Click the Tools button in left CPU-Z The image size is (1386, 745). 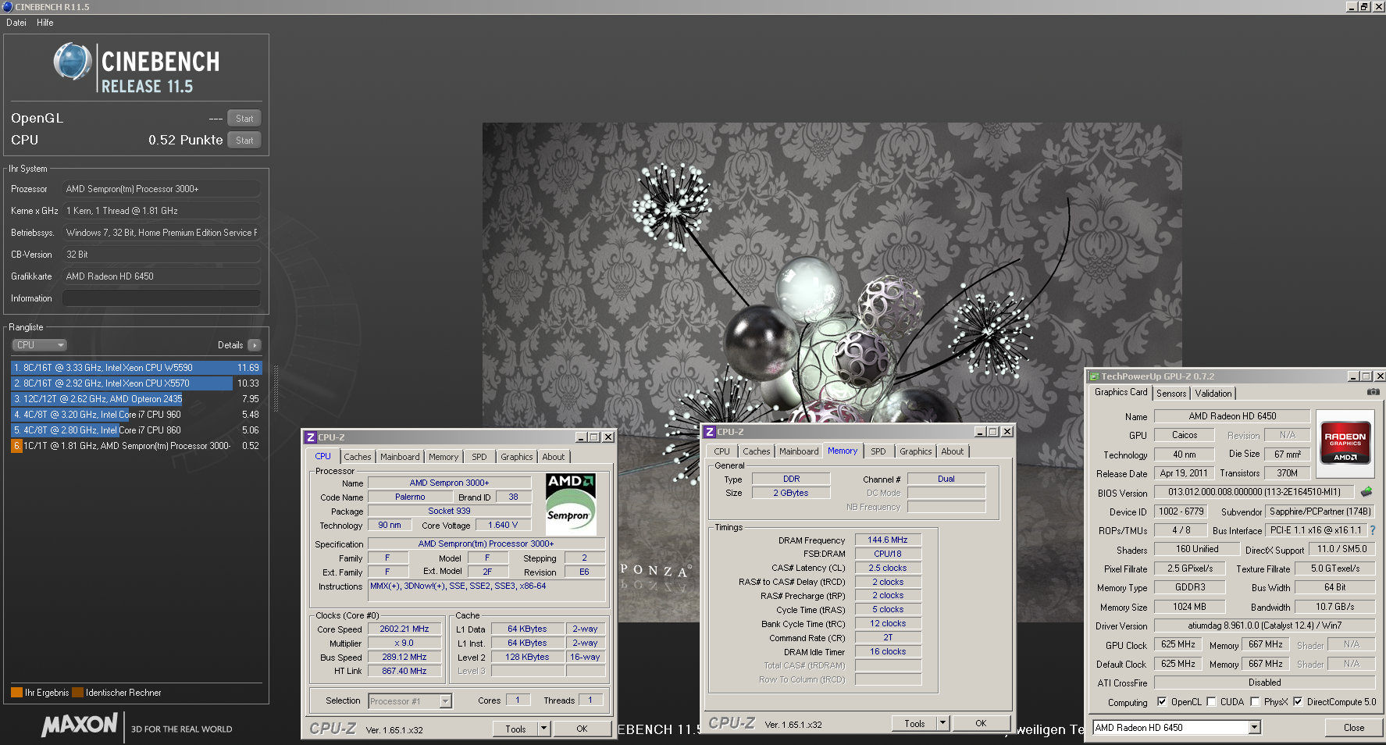515,729
